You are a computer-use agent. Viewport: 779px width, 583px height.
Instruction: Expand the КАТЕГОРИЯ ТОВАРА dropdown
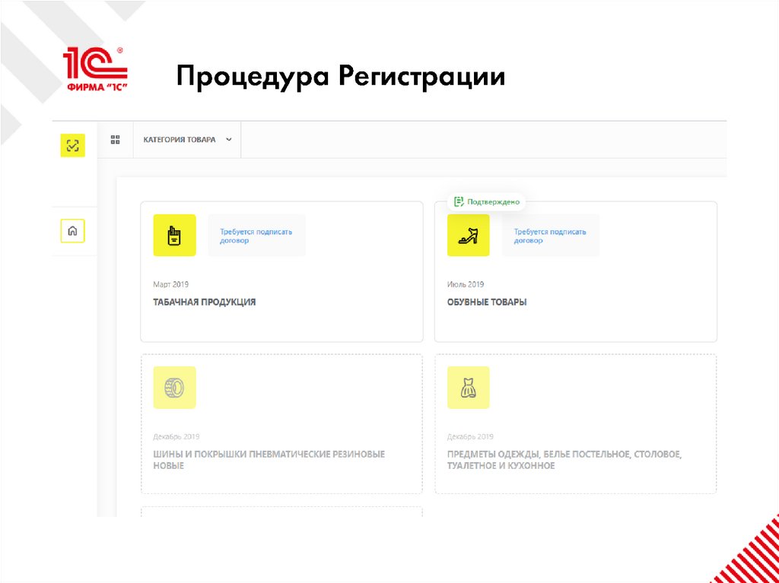click(x=187, y=140)
